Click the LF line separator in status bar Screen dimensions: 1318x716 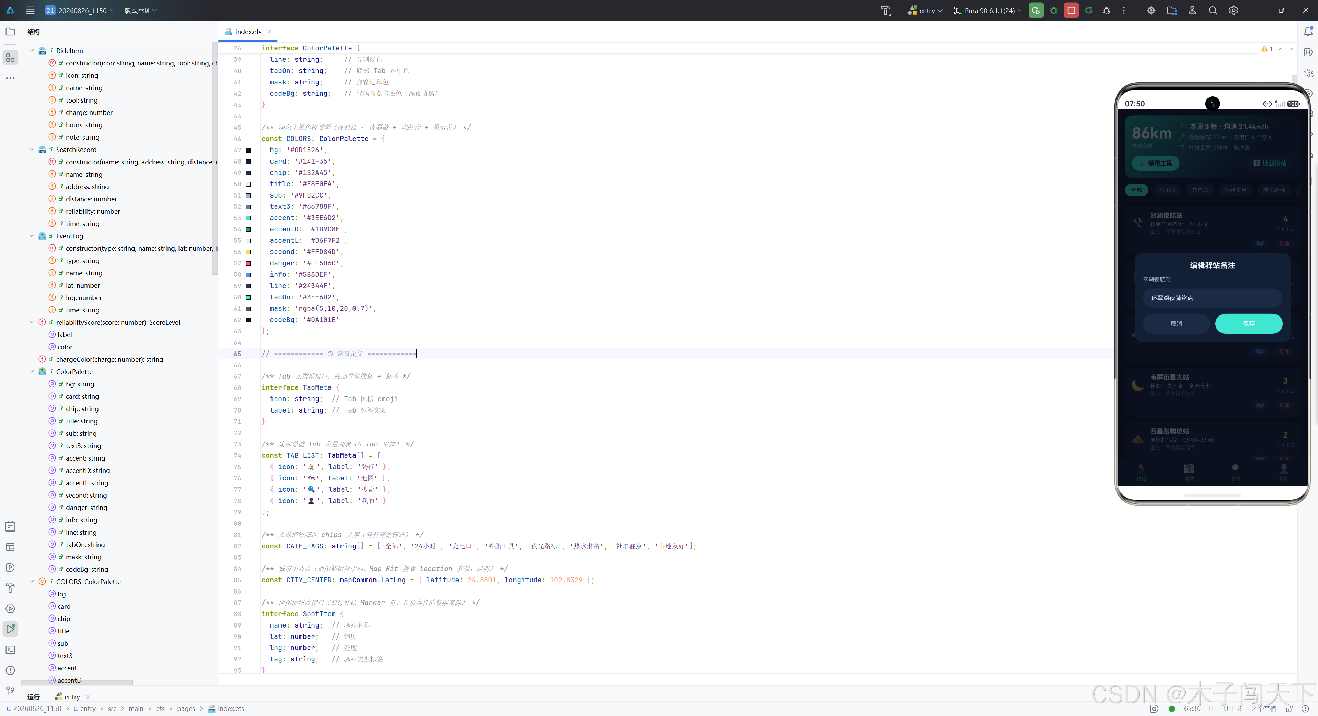click(x=1212, y=709)
